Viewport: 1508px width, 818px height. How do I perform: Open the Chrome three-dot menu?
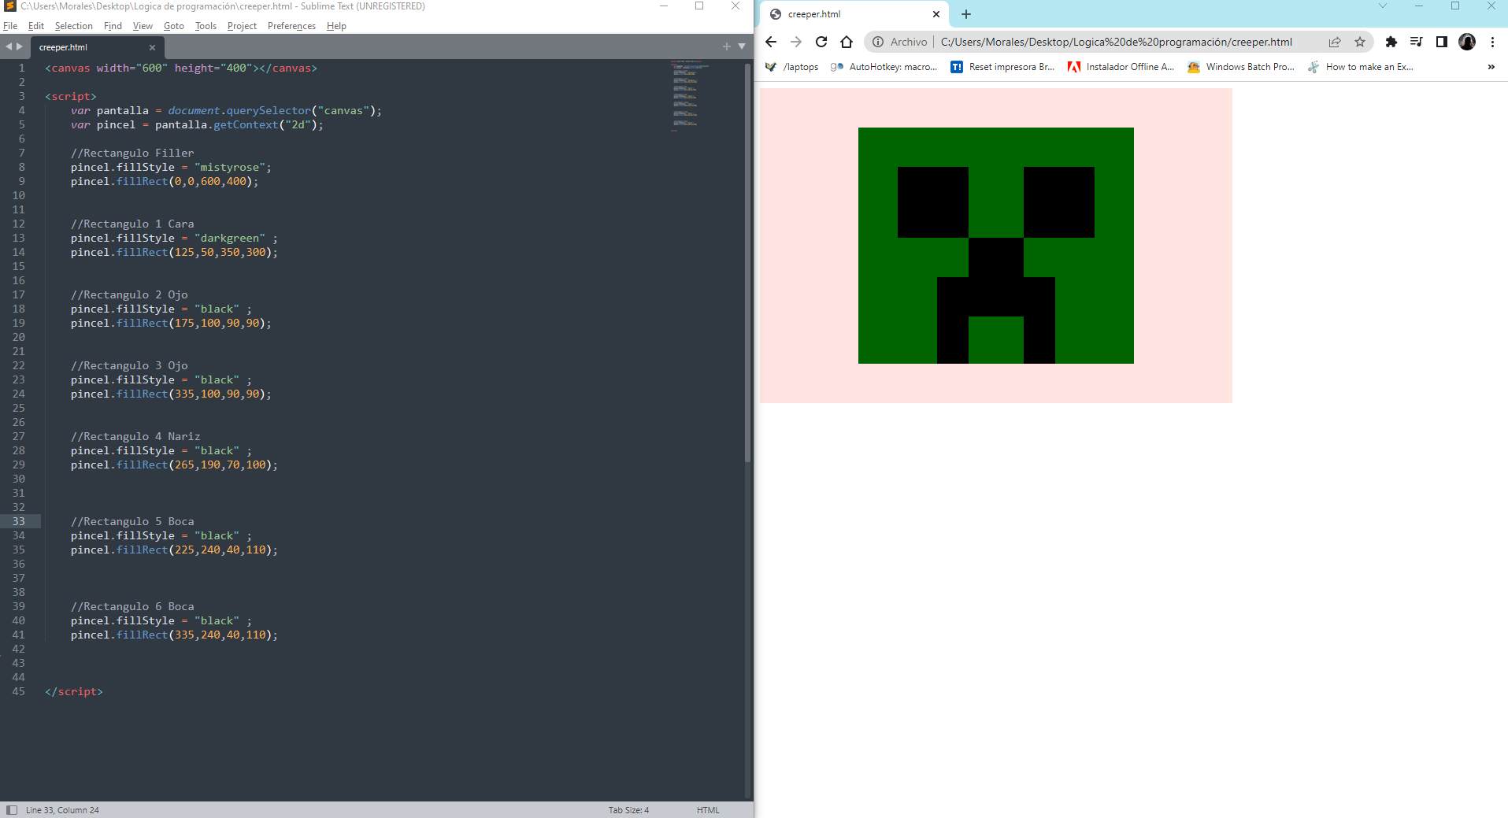pyautogui.click(x=1492, y=42)
